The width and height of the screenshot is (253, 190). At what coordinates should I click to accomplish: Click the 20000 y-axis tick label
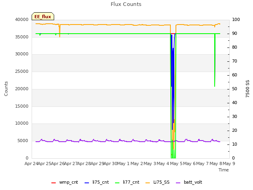coord(22,89)
